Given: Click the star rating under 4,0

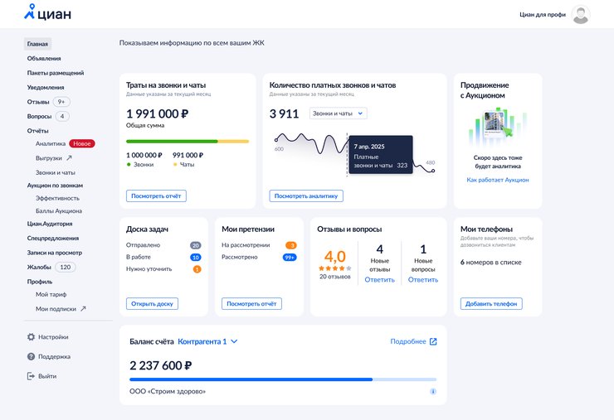Looking at the screenshot, I should [x=337, y=268].
